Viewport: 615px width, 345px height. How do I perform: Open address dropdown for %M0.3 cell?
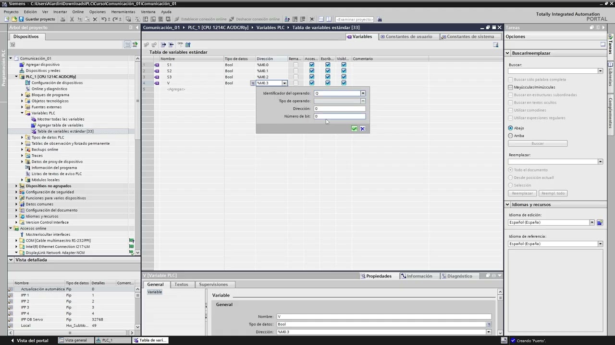pyautogui.click(x=284, y=83)
